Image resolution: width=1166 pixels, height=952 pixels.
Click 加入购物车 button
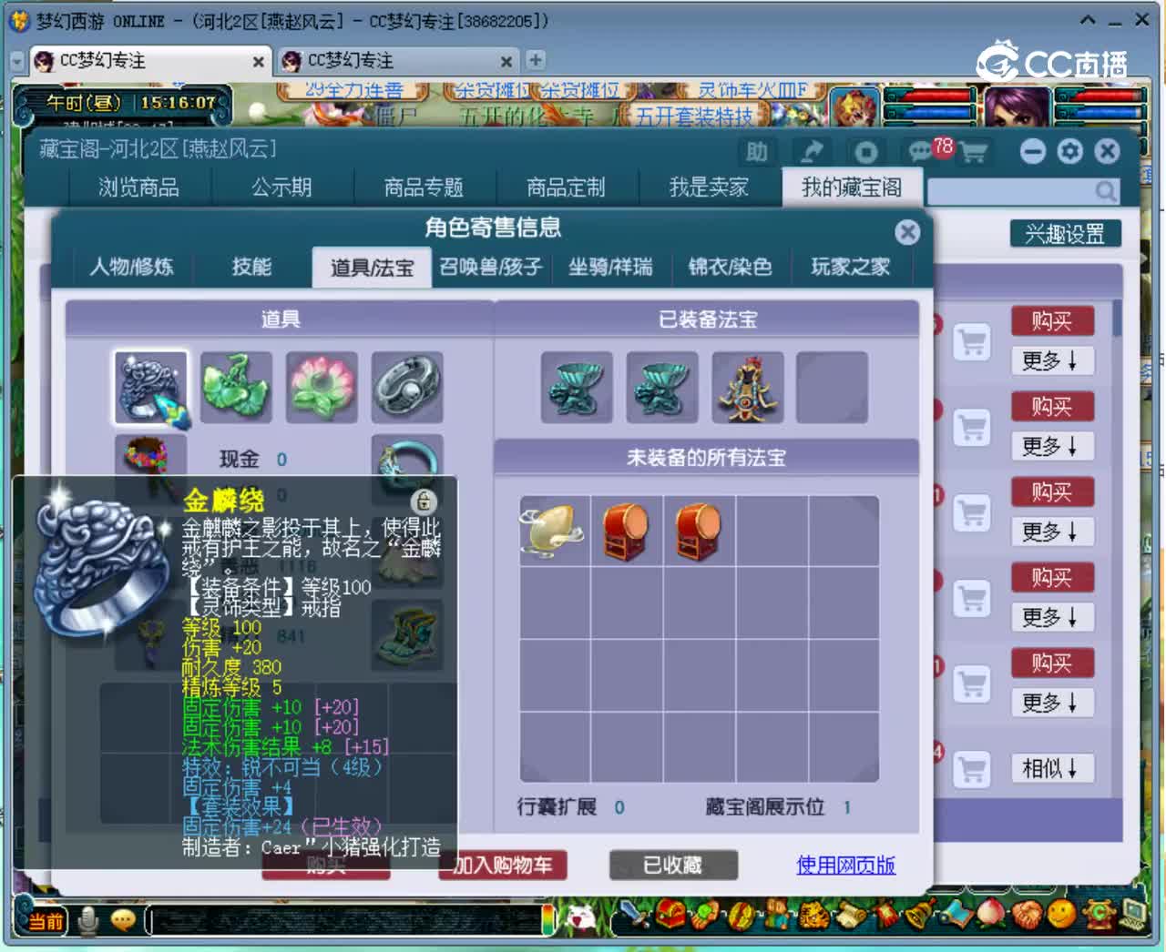pyautogui.click(x=503, y=866)
